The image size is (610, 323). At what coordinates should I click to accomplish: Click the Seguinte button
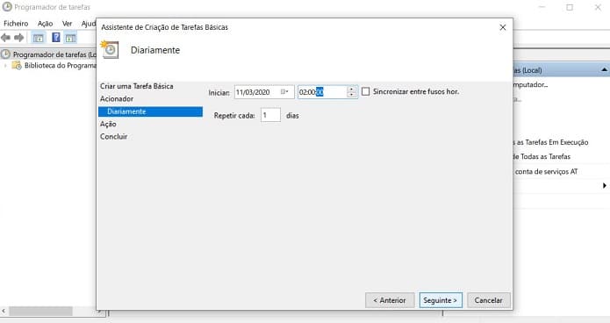point(441,300)
